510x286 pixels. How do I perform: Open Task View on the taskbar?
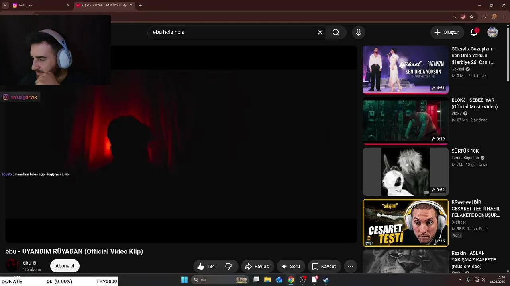(256, 280)
